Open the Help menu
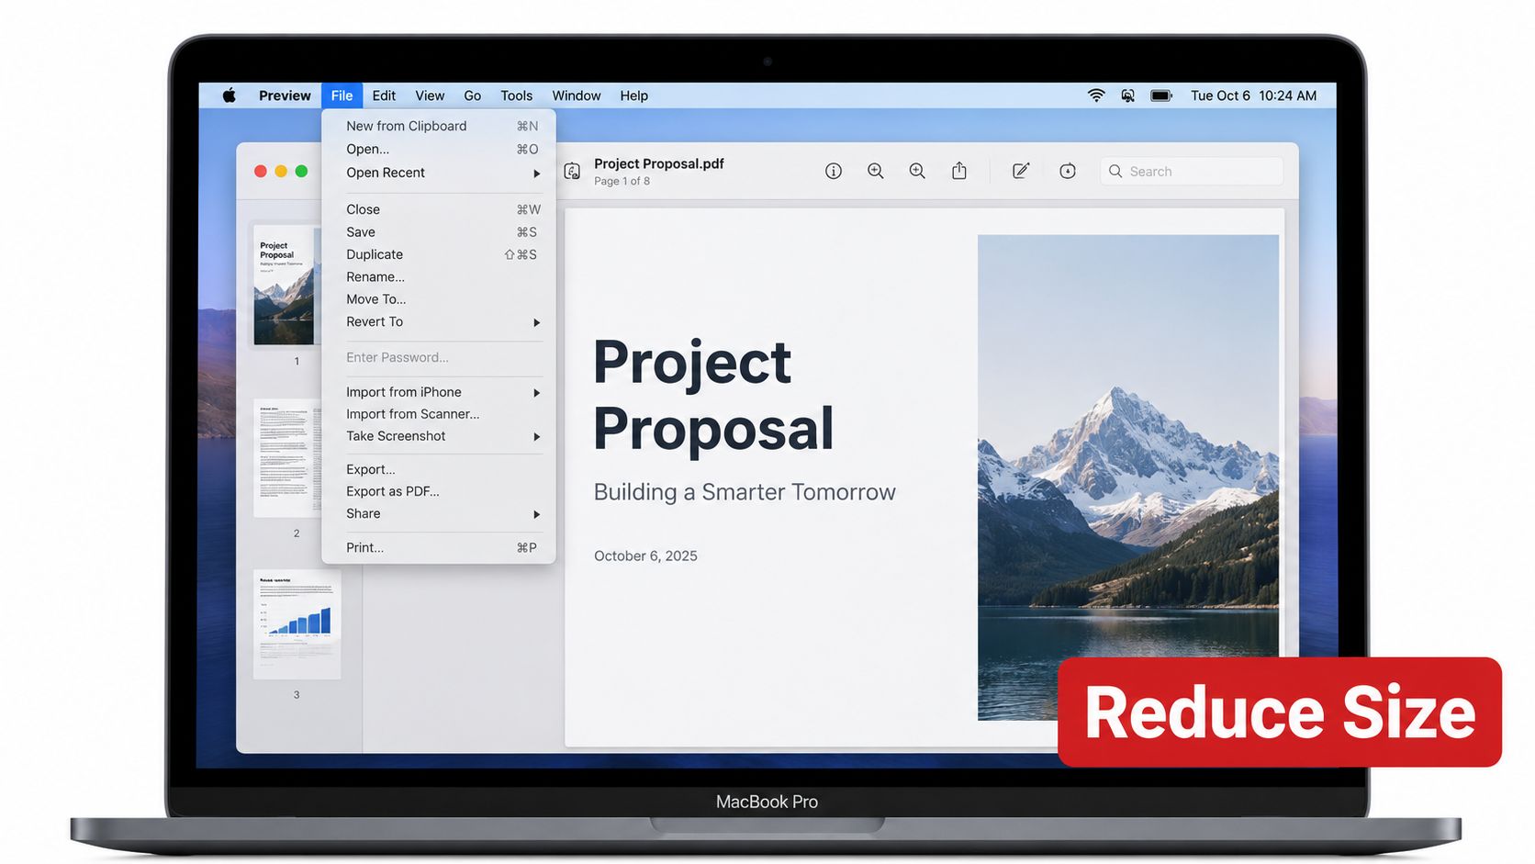 (x=634, y=95)
